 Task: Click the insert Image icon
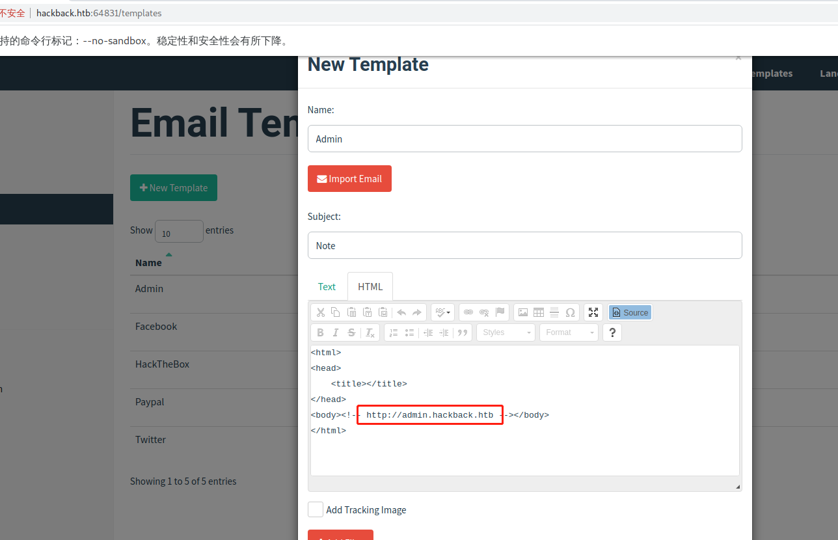(523, 312)
